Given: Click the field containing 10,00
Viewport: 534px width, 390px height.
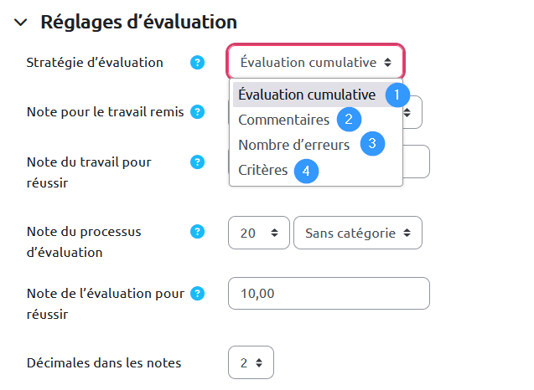Looking at the screenshot, I should click(x=329, y=294).
